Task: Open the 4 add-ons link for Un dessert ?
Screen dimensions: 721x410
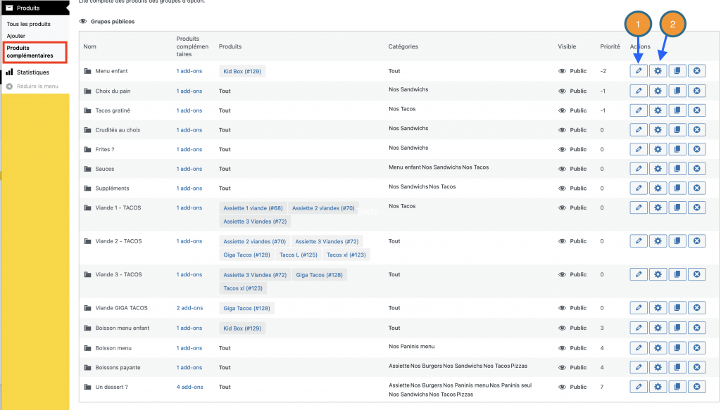Action: click(189, 387)
